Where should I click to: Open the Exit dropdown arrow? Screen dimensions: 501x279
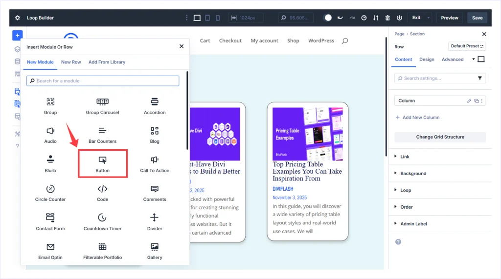coord(429,18)
